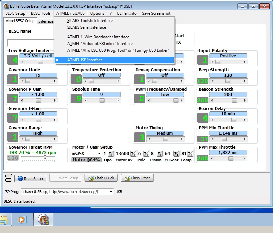The height and width of the screenshot is (233, 273).
Task: Click the Motor @84% button
Action: click(86, 160)
